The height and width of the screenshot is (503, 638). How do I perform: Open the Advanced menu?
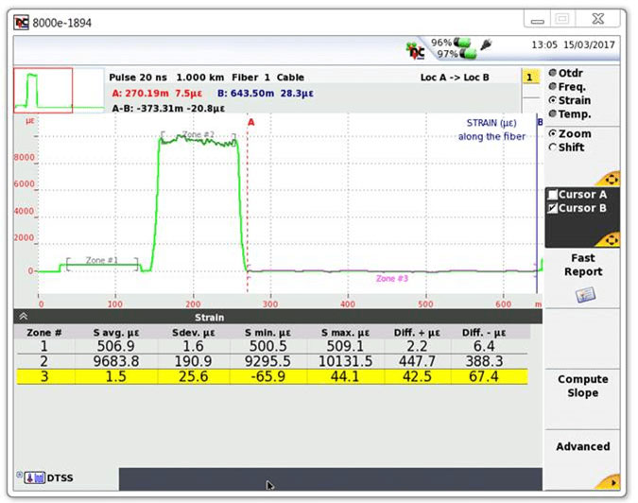click(x=582, y=446)
